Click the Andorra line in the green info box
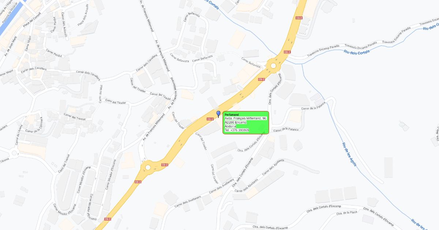The height and width of the screenshot is (230, 439). tap(230, 126)
